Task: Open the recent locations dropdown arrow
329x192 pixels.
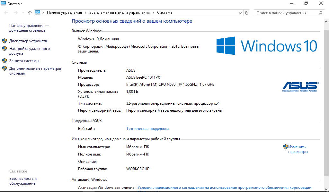Action: click(23, 13)
